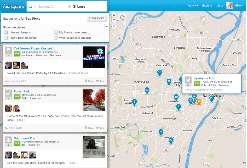247x168 pixels.
Task: Open the Saint Louis Zoo venue link
Action: click(24, 138)
